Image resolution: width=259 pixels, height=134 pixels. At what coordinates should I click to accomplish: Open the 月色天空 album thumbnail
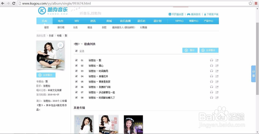pyautogui.click(x=133, y=124)
